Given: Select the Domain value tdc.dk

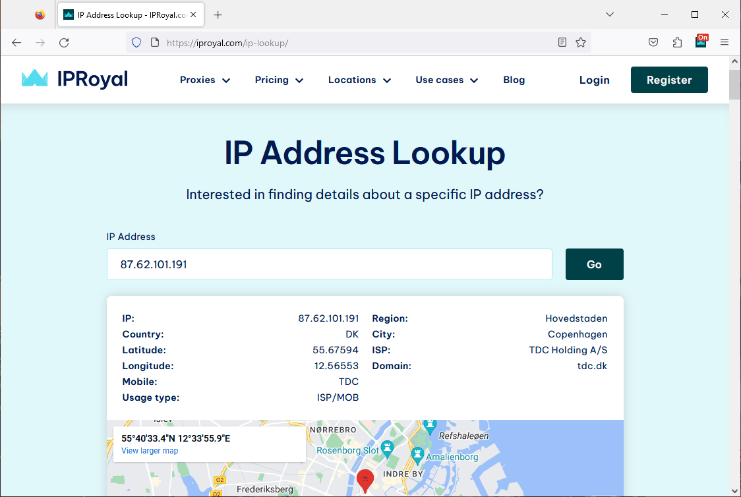Looking at the screenshot, I should tap(592, 366).
